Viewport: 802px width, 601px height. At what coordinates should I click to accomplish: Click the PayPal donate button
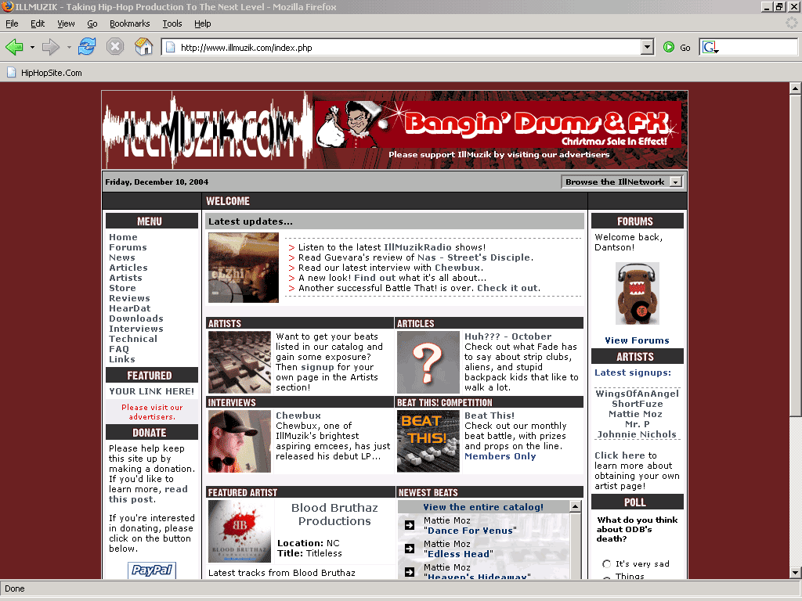click(152, 570)
